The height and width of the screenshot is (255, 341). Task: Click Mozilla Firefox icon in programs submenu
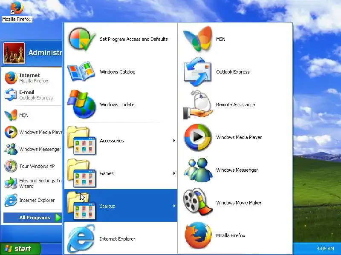pyautogui.click(x=198, y=235)
